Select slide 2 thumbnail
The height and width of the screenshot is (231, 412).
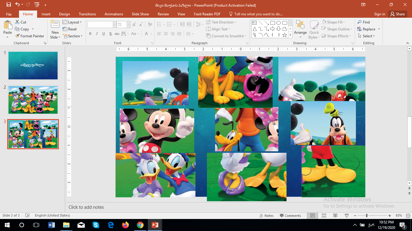(x=33, y=100)
